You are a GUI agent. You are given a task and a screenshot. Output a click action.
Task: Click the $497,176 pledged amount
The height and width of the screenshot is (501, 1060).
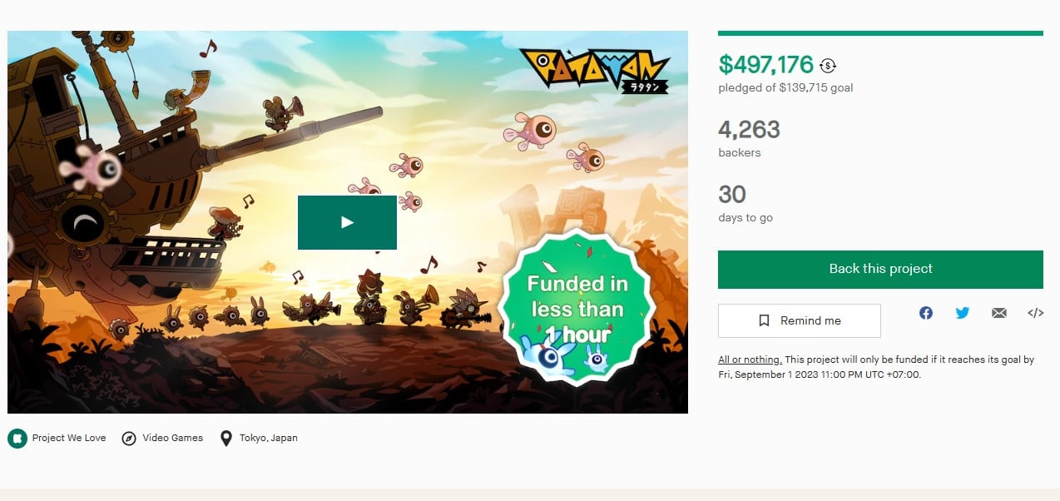765,65
